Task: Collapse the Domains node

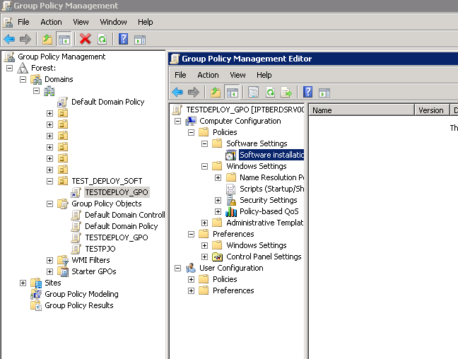Action: pyautogui.click(x=23, y=79)
